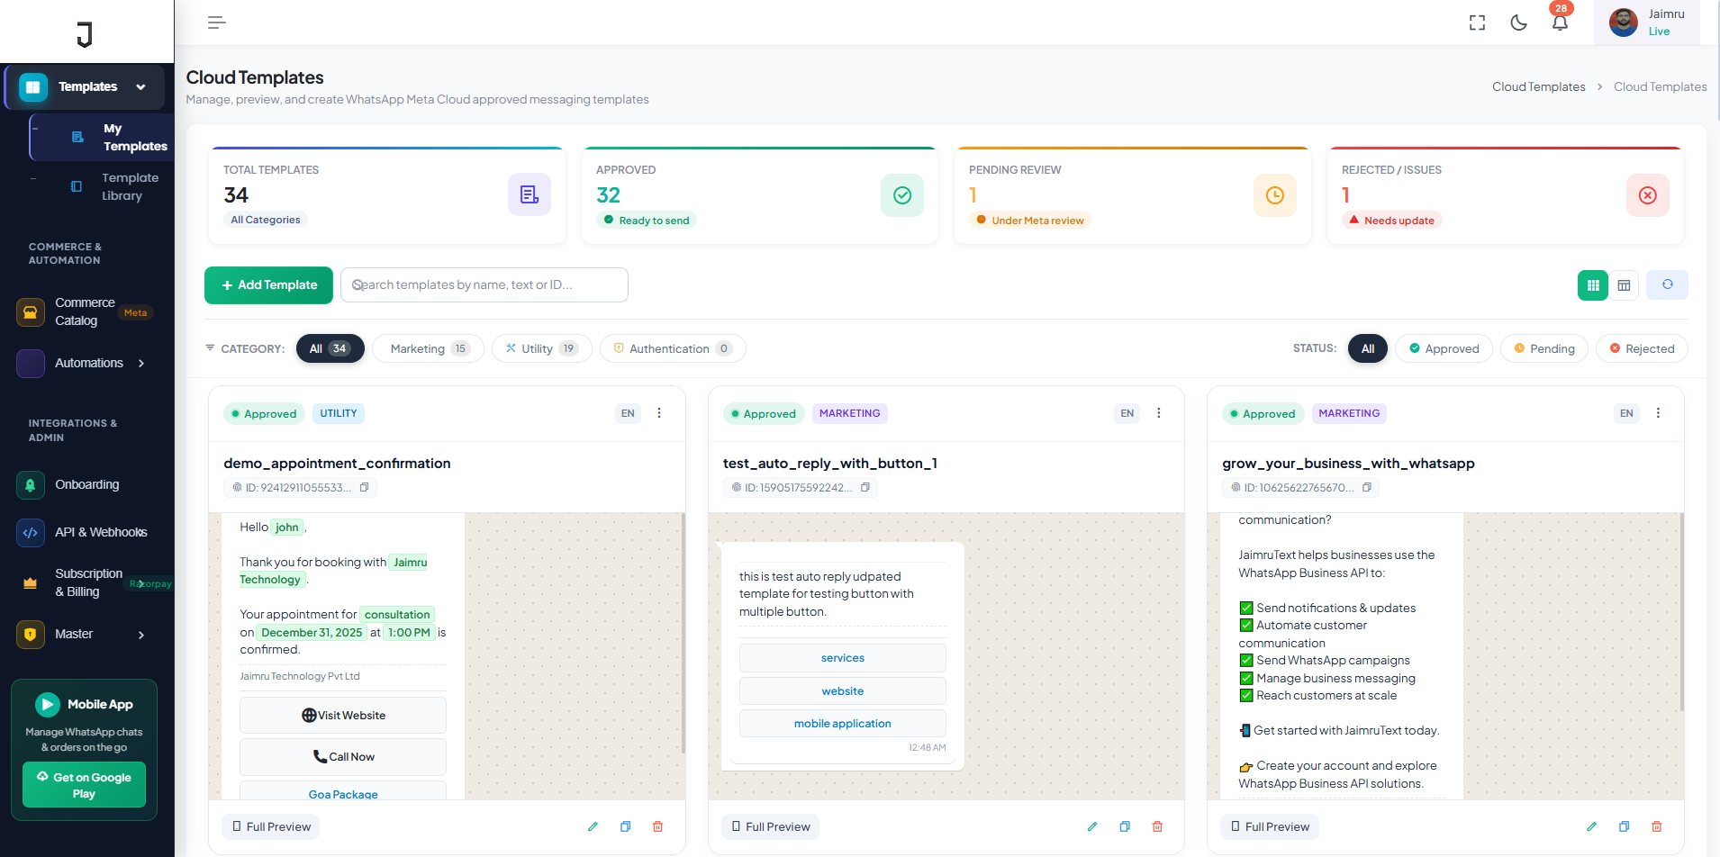Open Subscription & Billing

pyautogui.click(x=86, y=582)
